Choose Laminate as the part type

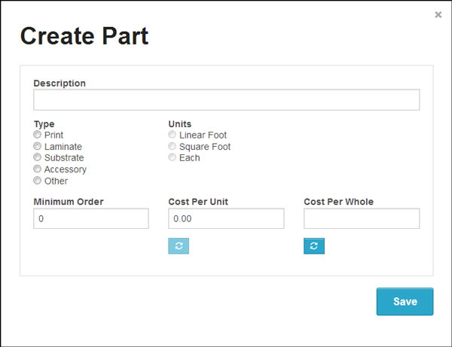37,146
